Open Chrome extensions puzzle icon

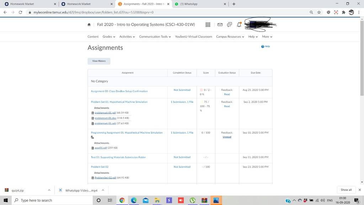344,12
